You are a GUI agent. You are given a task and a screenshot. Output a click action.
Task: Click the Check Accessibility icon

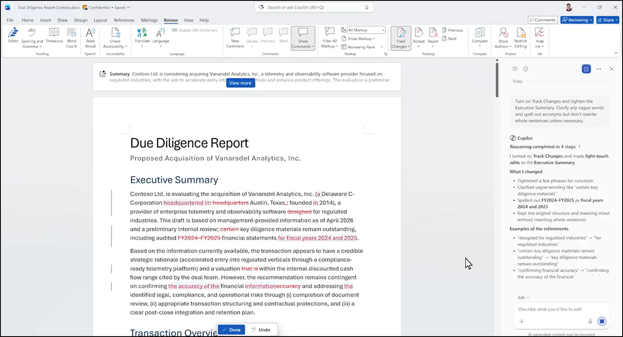116,33
